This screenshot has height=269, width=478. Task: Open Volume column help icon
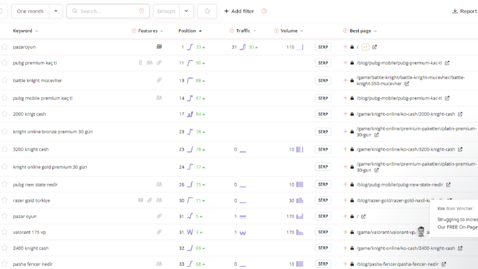pos(276,31)
